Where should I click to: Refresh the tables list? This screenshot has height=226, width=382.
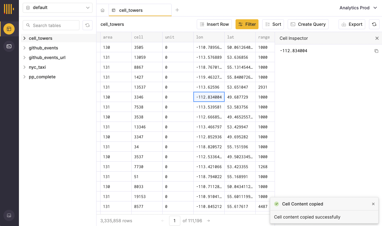(x=88, y=25)
